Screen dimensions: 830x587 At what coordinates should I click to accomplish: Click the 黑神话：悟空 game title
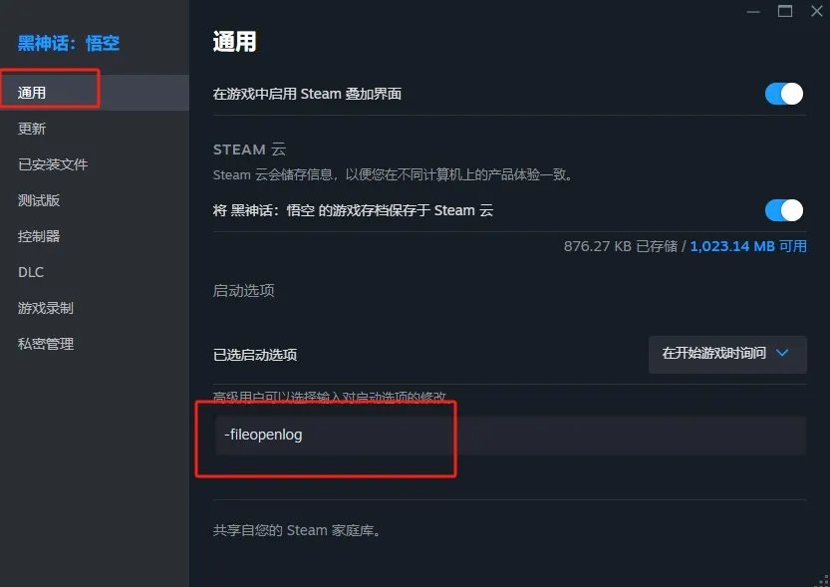[69, 43]
